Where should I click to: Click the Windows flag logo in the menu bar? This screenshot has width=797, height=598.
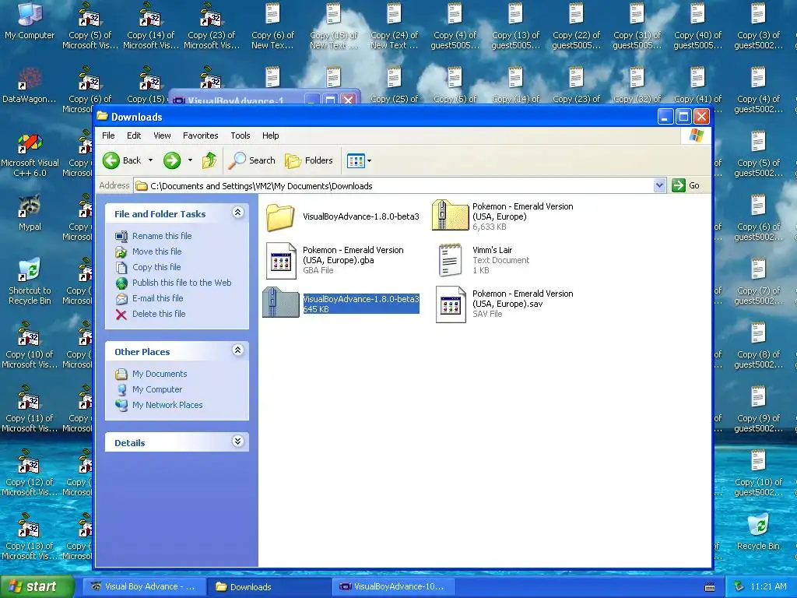(x=696, y=135)
